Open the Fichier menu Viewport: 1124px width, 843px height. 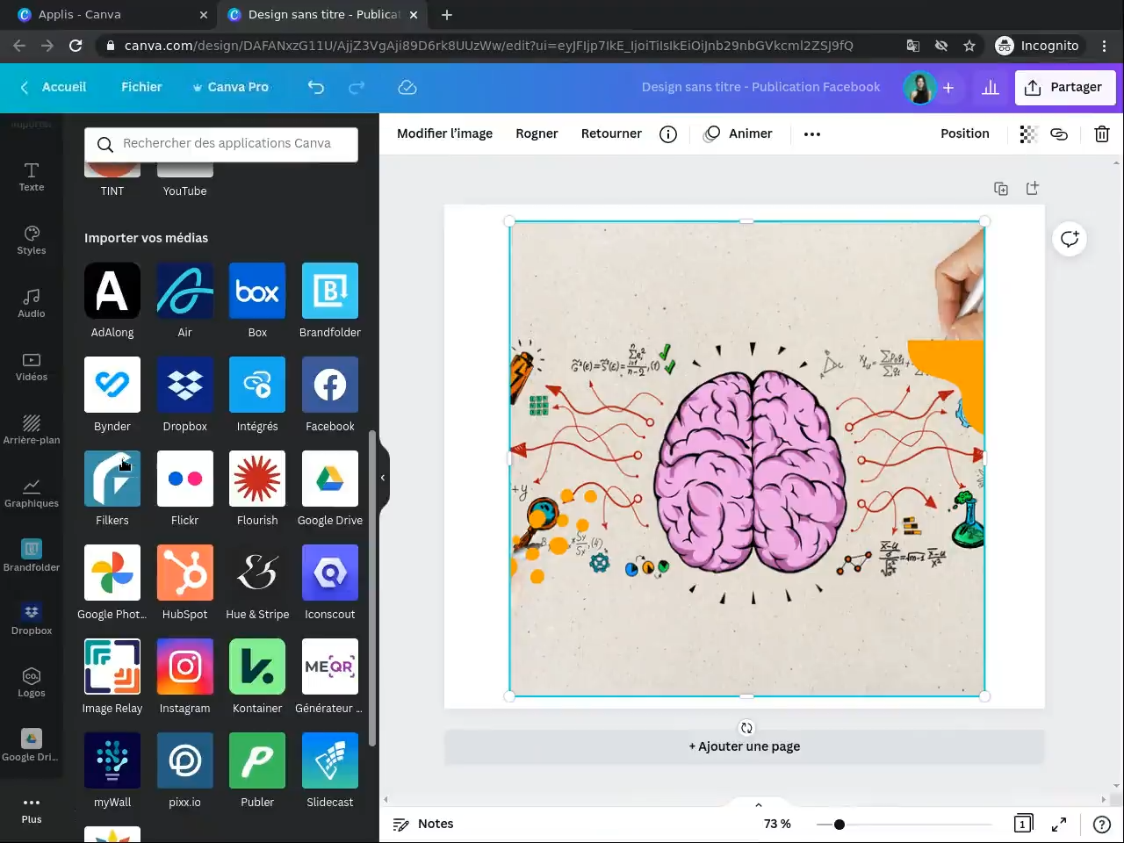141,87
